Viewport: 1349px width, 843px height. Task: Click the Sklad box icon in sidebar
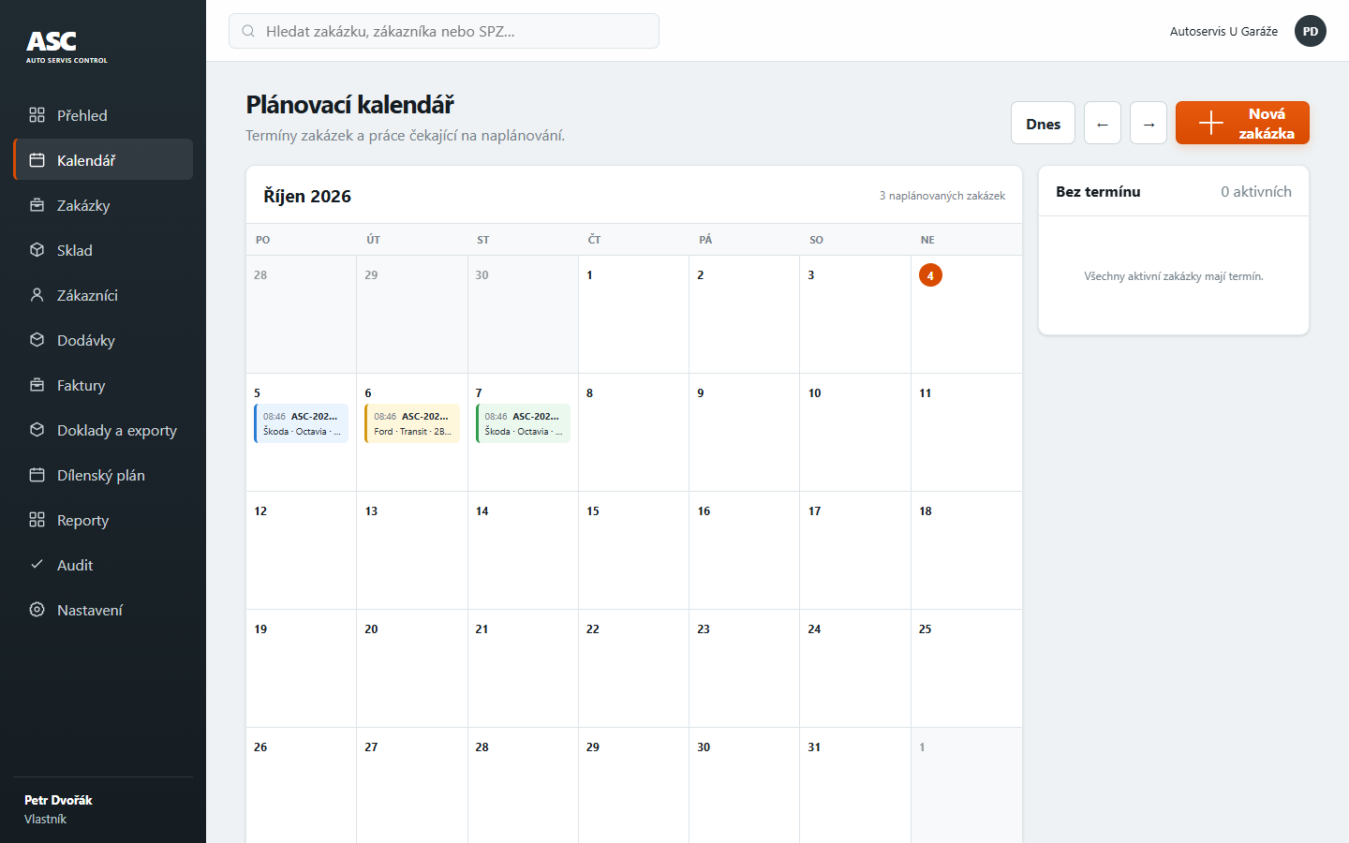tap(37, 250)
